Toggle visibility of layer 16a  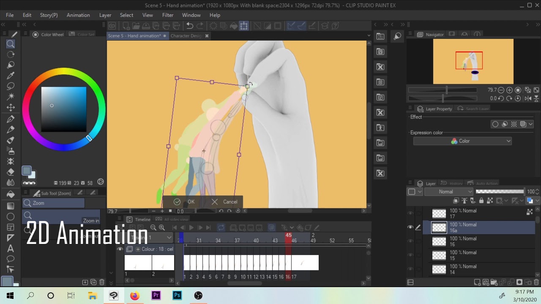(410, 227)
